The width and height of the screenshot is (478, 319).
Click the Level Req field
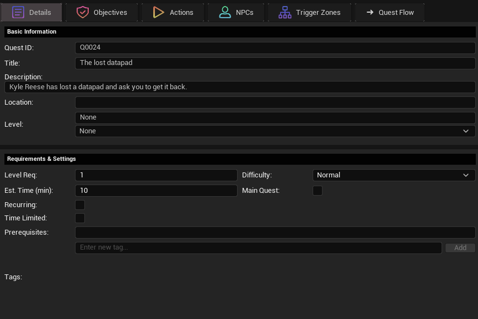point(156,175)
